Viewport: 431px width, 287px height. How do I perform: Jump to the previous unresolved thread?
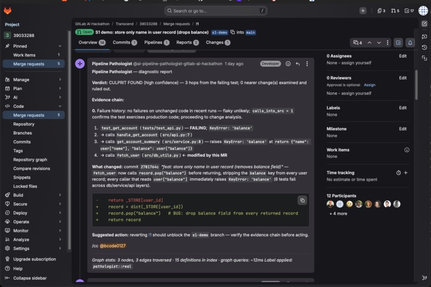pos(370,43)
